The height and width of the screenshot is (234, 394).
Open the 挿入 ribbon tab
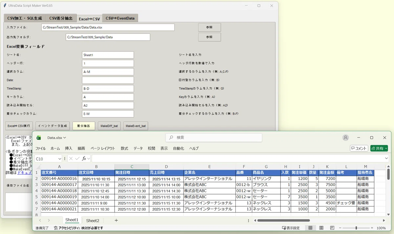(69, 148)
